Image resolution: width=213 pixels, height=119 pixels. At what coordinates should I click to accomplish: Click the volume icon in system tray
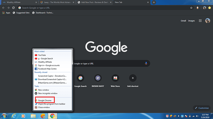(197, 116)
